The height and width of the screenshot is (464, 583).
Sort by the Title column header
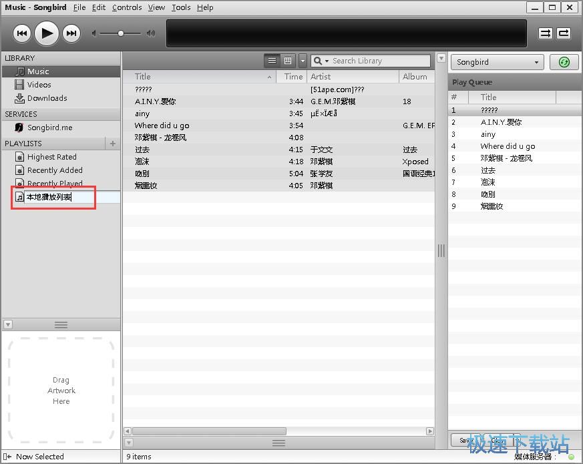[x=200, y=77]
